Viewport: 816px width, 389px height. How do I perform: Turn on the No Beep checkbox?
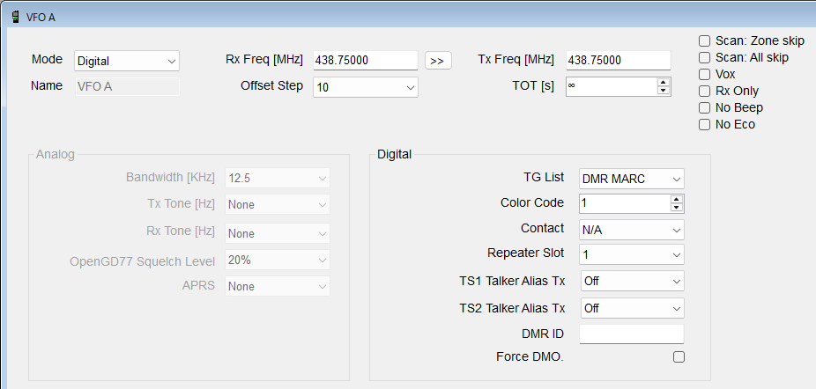pyautogui.click(x=704, y=107)
